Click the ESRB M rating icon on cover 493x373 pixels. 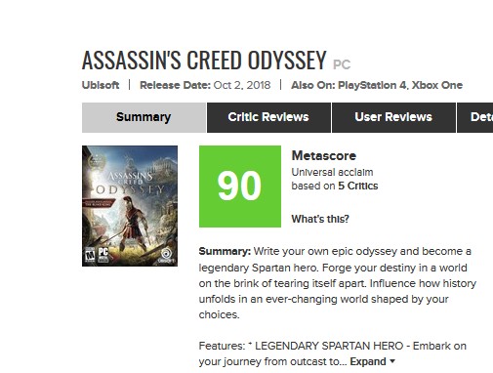(x=90, y=255)
